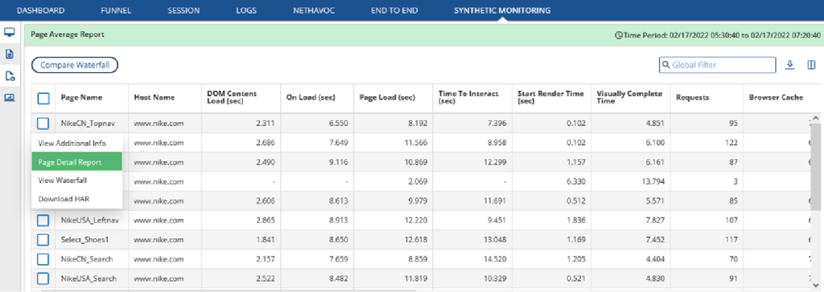Click the clock icon before Time Period

pyautogui.click(x=618, y=35)
